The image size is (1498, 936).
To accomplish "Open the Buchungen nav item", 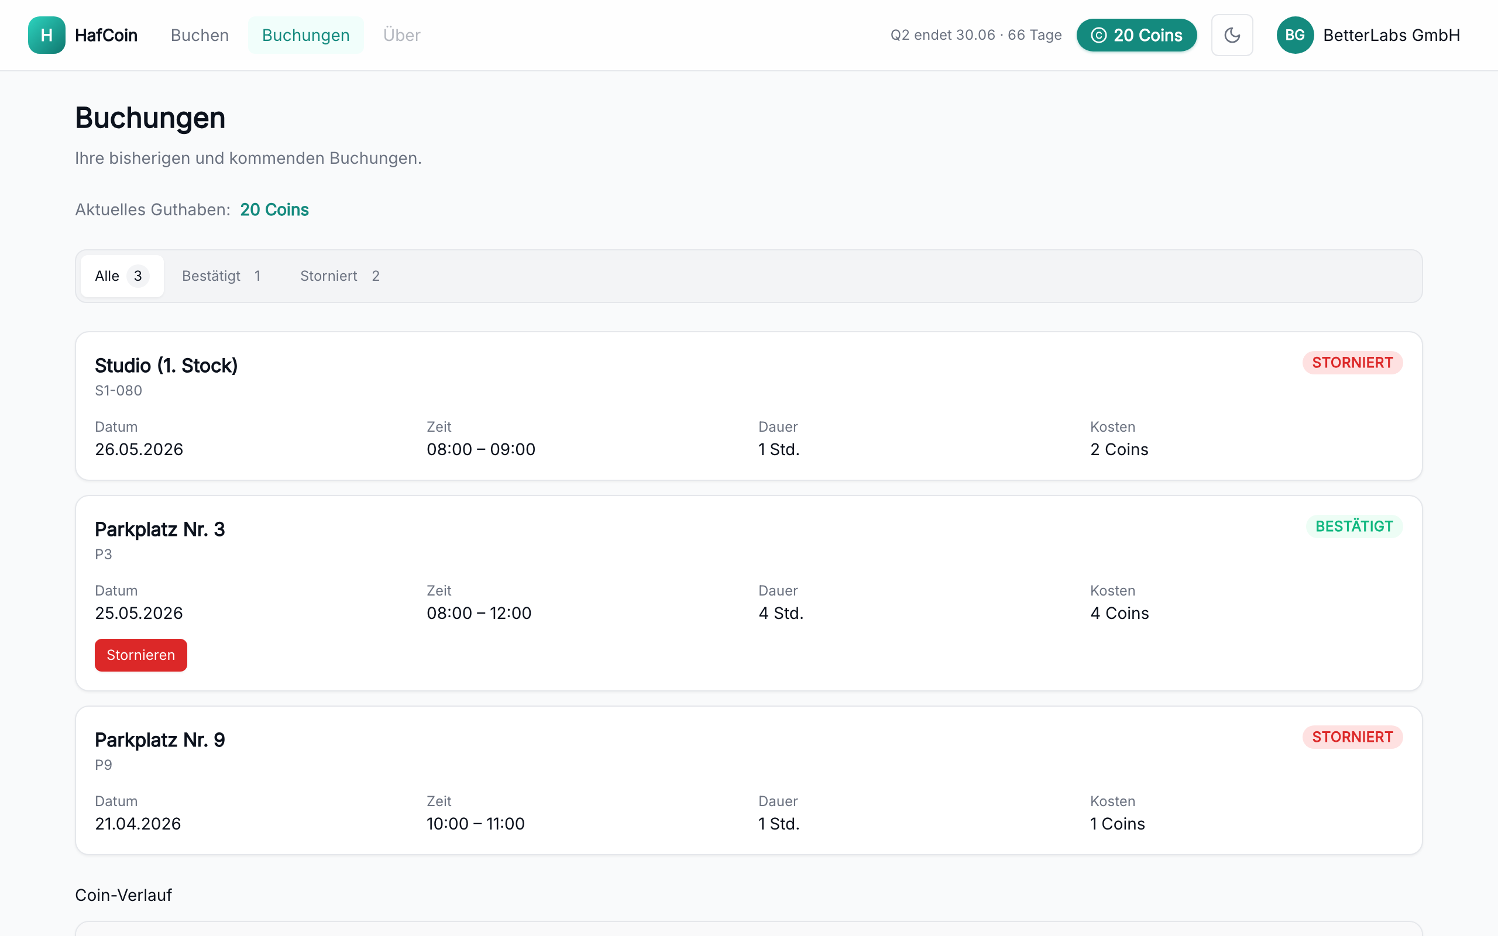I will tap(306, 35).
